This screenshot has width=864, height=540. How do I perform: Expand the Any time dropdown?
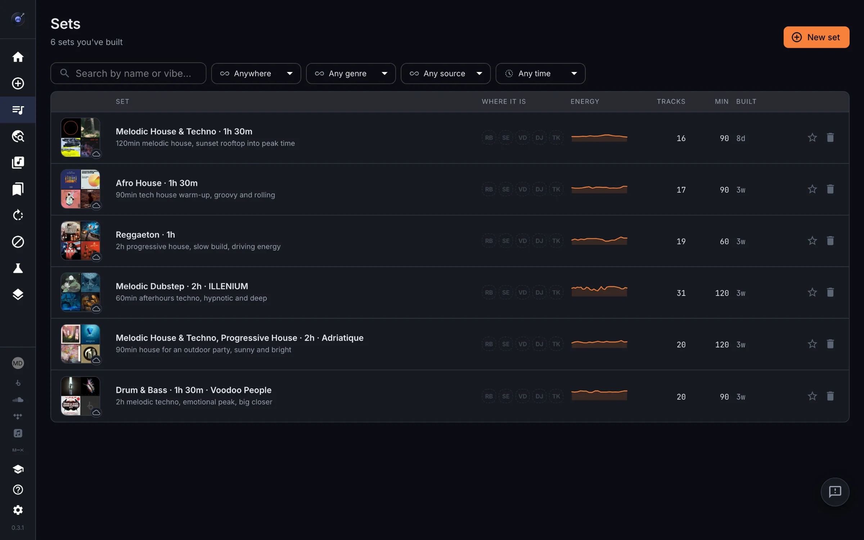point(540,73)
